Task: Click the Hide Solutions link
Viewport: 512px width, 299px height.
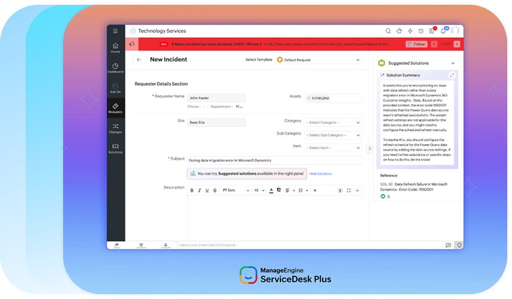Action: tap(320, 174)
